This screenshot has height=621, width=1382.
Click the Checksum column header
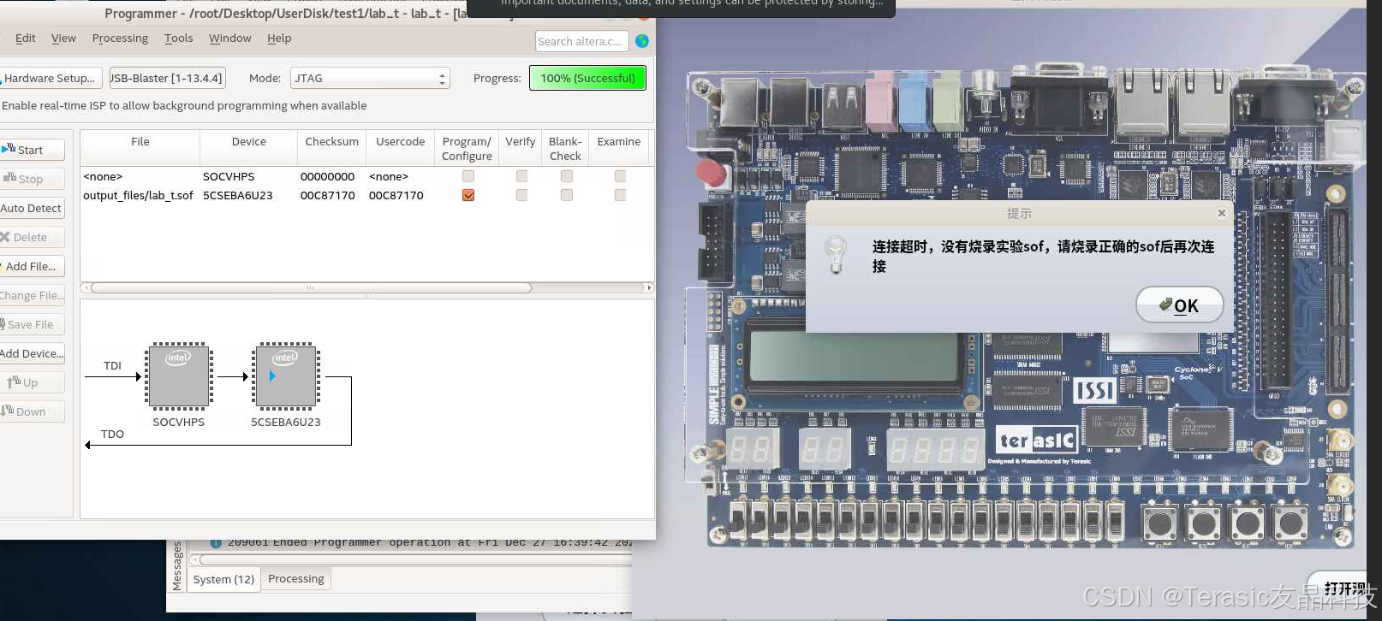coord(331,148)
